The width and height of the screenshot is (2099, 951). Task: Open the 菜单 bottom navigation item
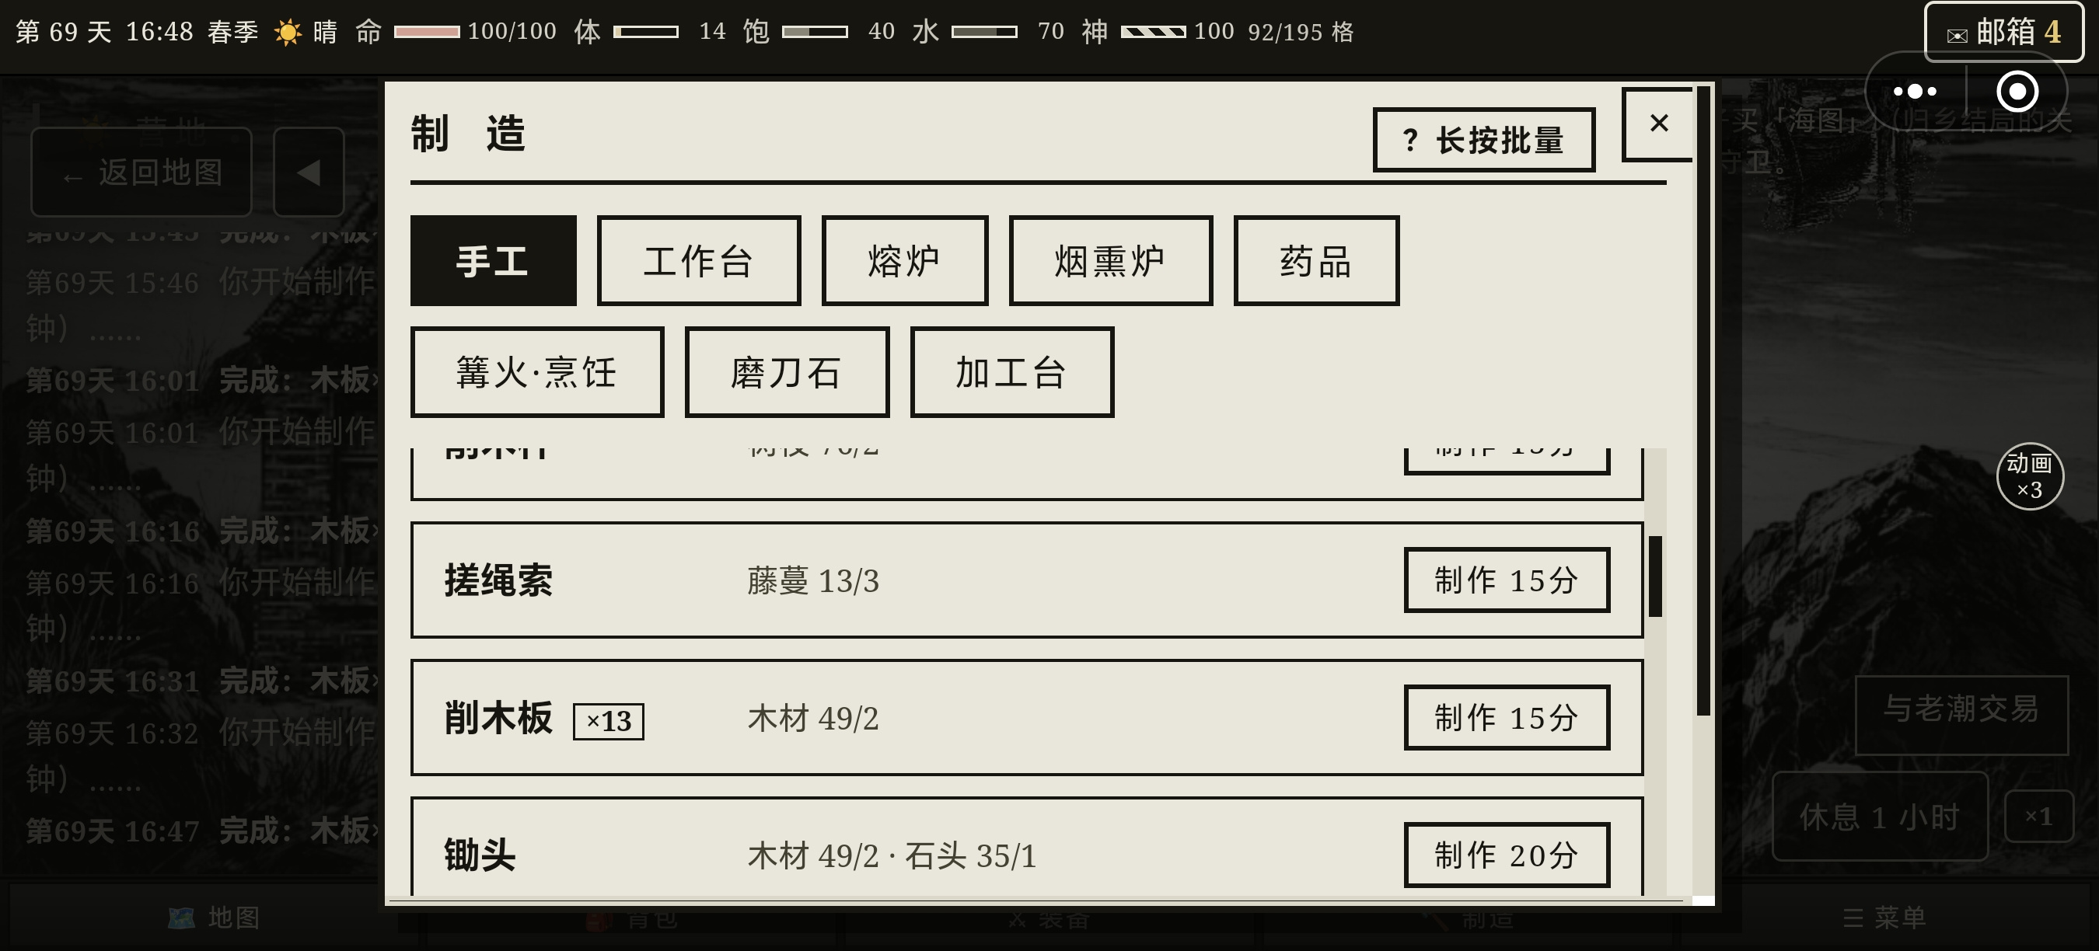(x=1884, y=918)
